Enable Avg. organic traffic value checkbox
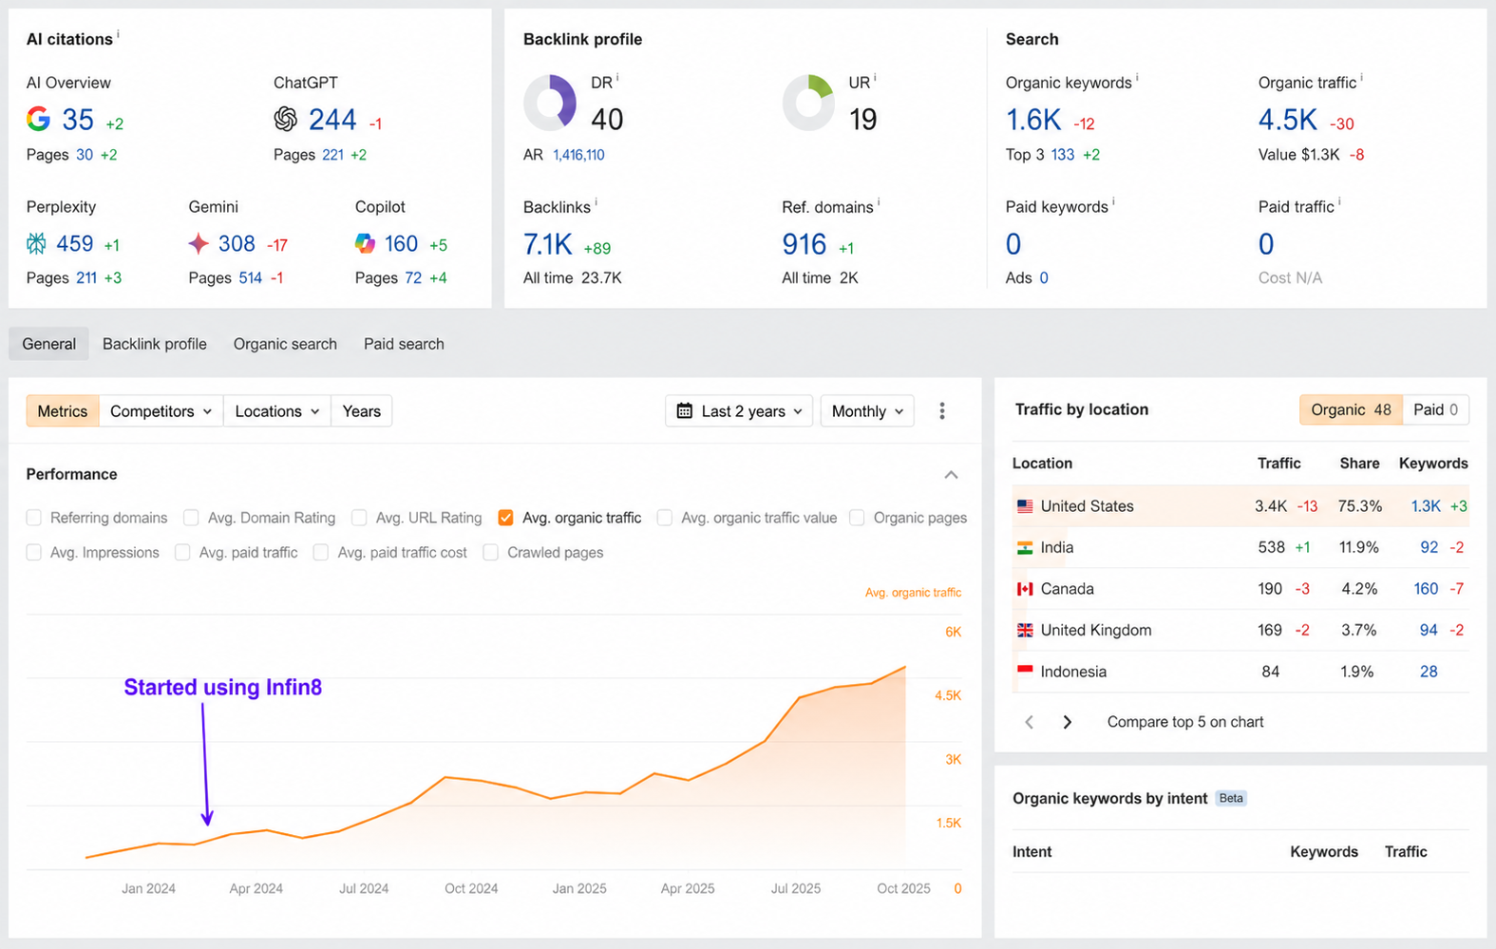The height and width of the screenshot is (949, 1496). tap(665, 518)
